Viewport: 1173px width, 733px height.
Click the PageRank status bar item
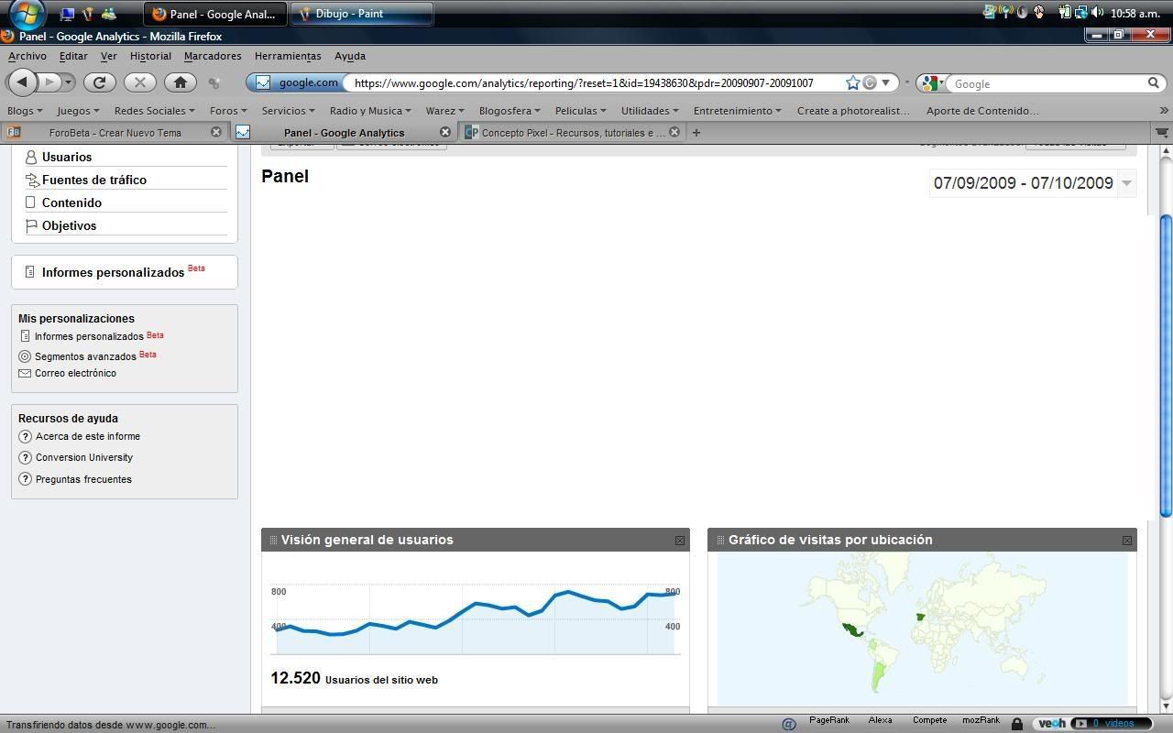[x=828, y=720]
